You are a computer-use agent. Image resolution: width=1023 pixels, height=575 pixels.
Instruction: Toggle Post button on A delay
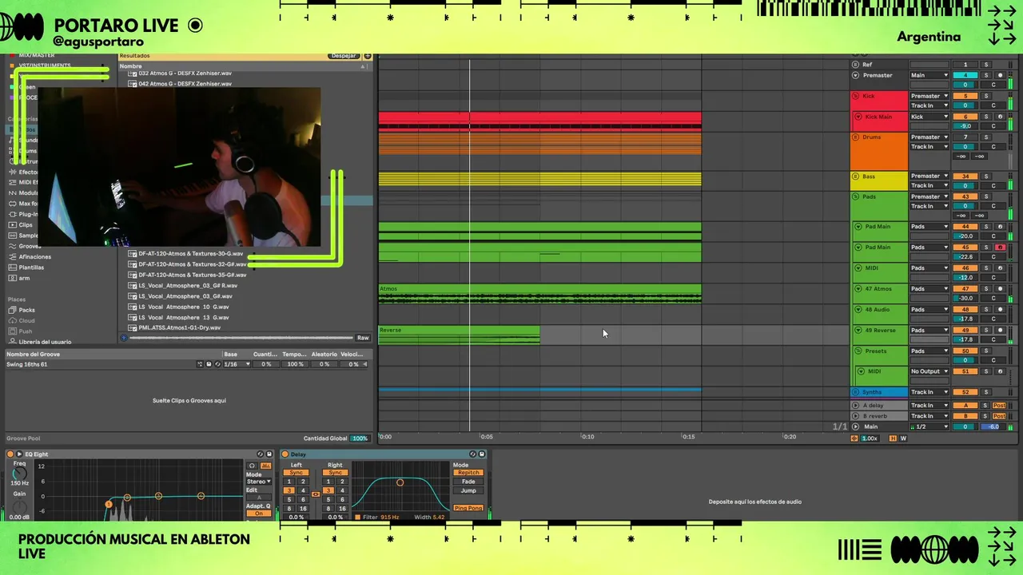point(999,406)
